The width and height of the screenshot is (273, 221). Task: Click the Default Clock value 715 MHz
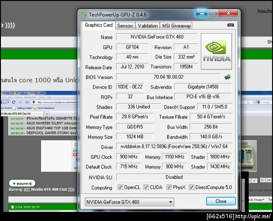129,167
